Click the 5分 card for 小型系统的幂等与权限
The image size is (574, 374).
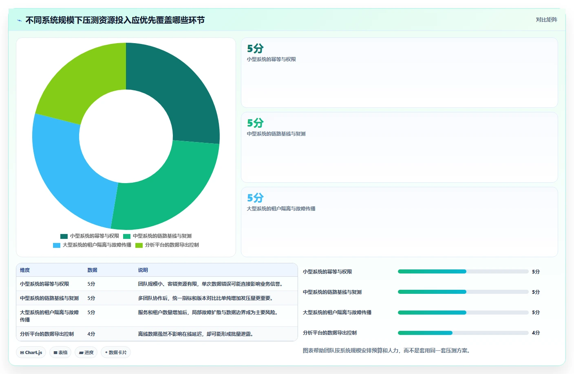[x=400, y=73]
